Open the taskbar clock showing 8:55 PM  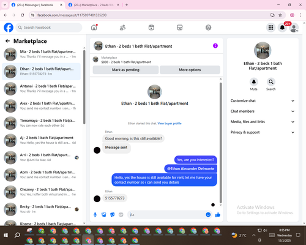(x=285, y=235)
